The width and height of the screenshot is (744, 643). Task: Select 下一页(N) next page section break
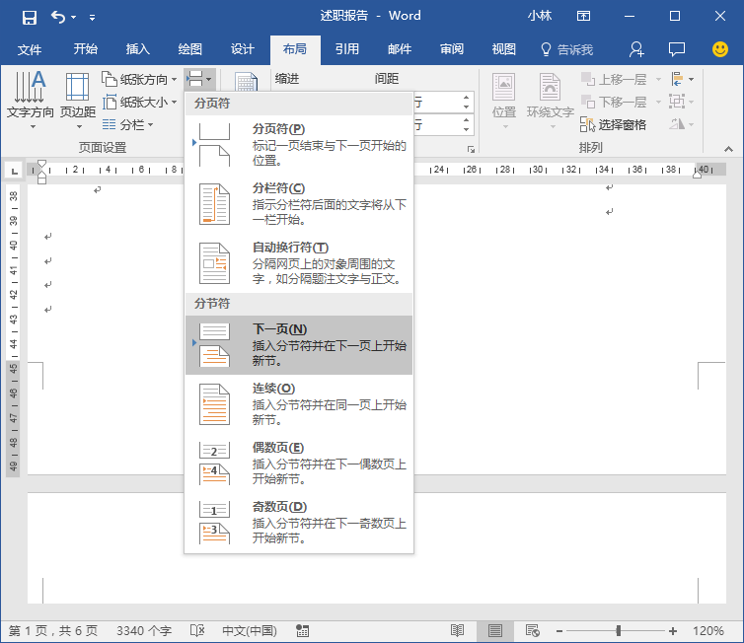coord(299,345)
